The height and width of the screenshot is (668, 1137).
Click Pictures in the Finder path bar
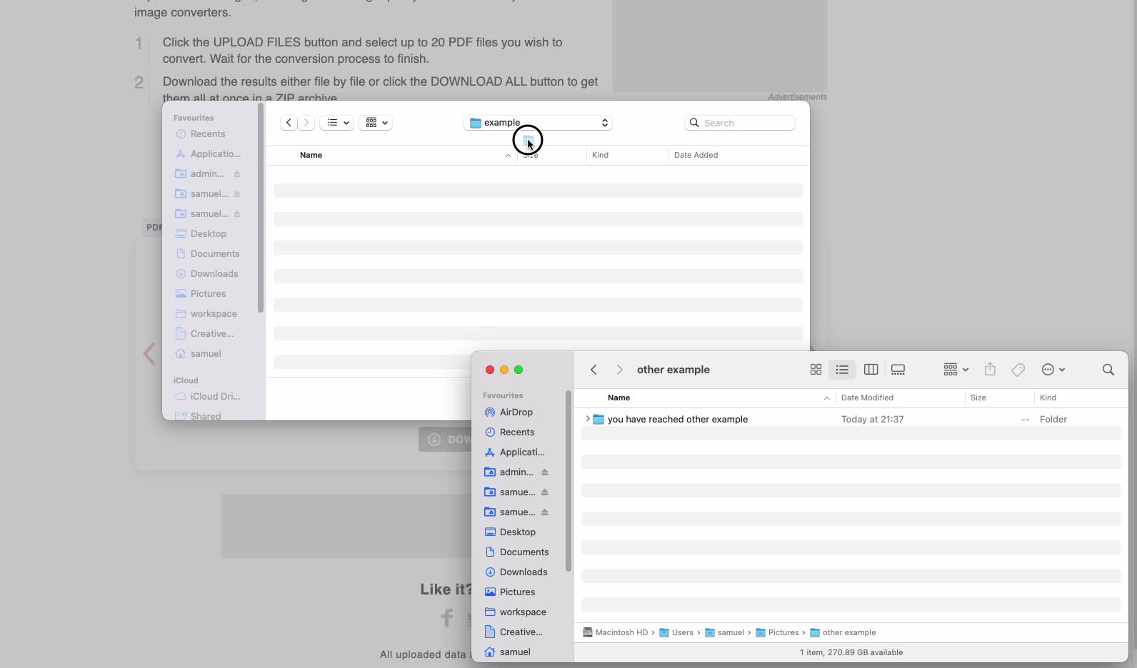pyautogui.click(x=783, y=633)
